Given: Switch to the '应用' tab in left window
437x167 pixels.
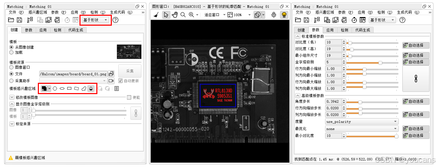Looking at the screenshot, I should click(x=43, y=30).
